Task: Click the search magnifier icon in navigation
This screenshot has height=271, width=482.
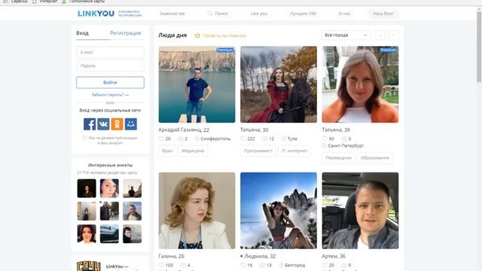Action: [210, 14]
